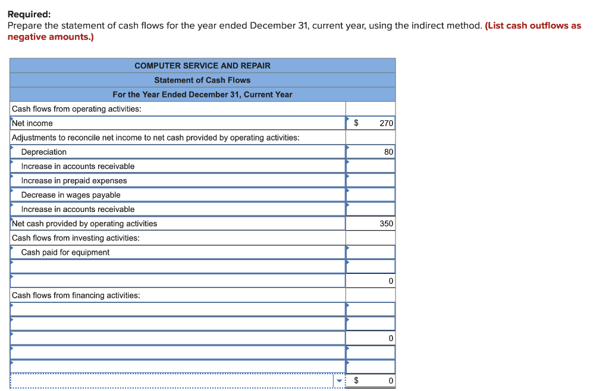Select the Increase in prepaid expenses row
The height and width of the screenshot is (391, 609).
(177, 180)
